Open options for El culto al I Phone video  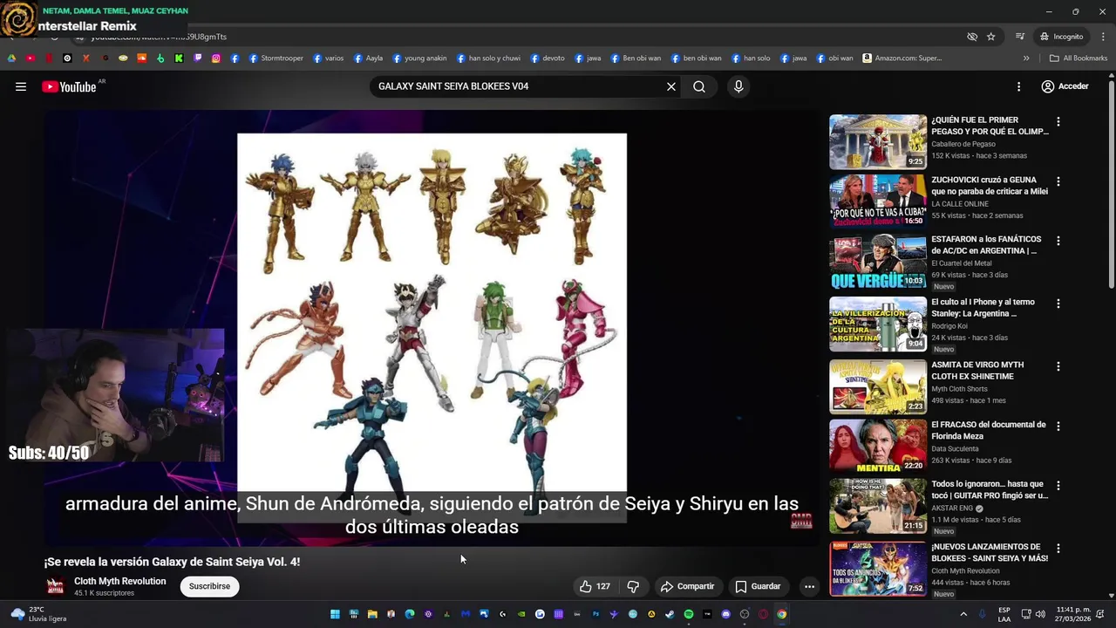(x=1058, y=304)
